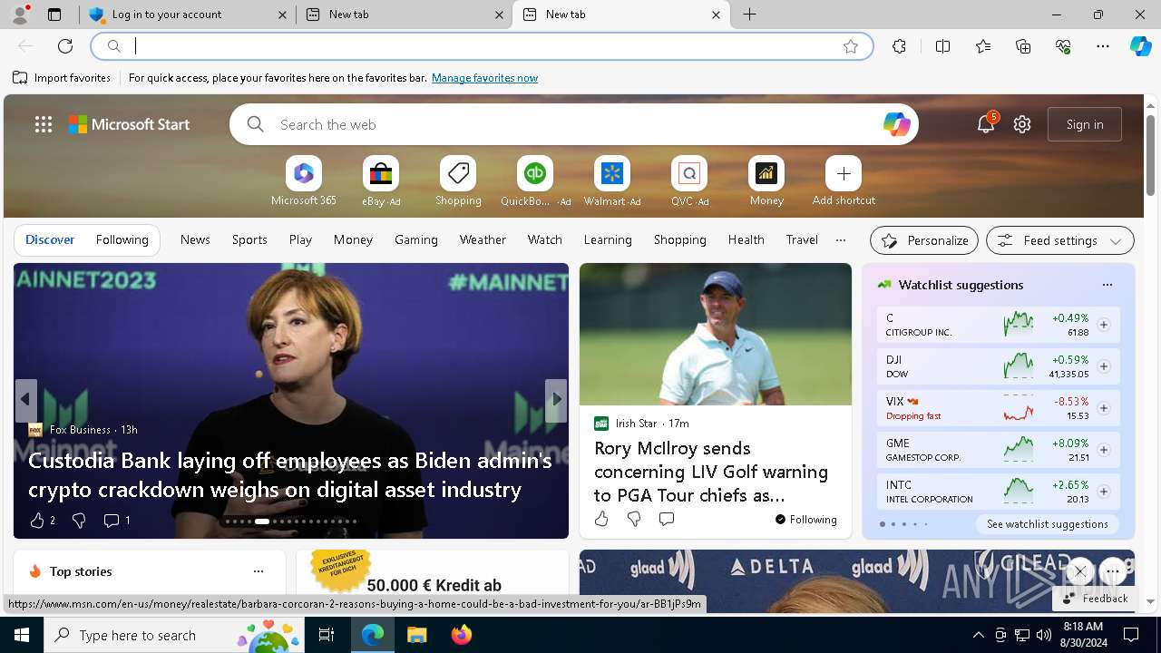Screen dimensions: 1161x653
Task: Go to previous headline slide arrow
Action: click(x=26, y=400)
